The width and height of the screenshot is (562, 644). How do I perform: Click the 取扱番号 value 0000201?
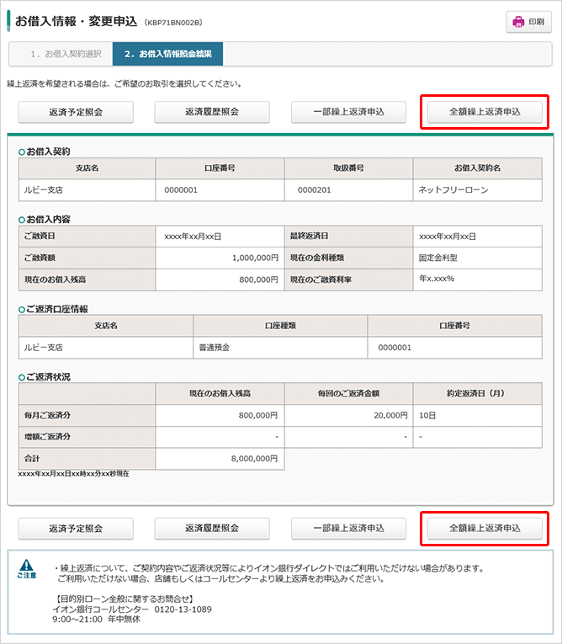coord(314,190)
